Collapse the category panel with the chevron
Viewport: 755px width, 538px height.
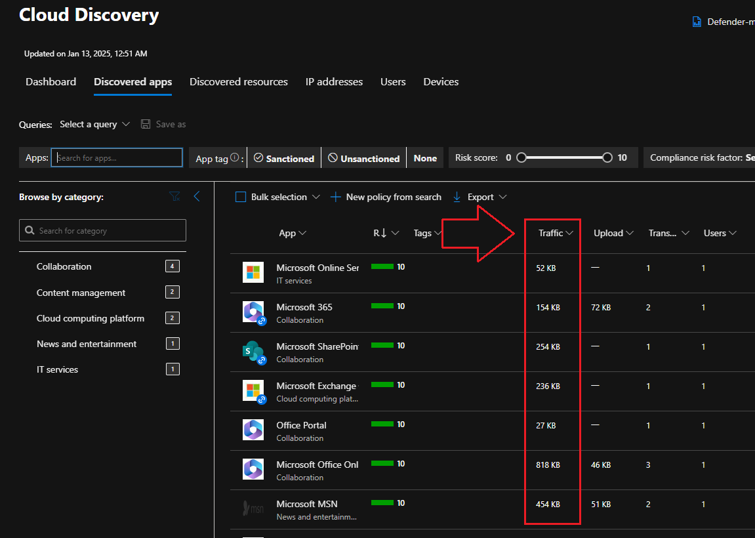coord(196,196)
